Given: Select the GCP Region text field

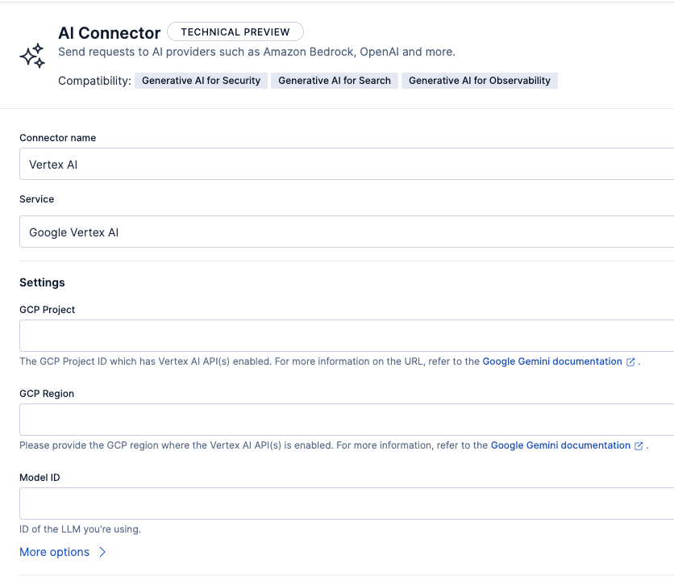Looking at the screenshot, I should pyautogui.click(x=347, y=420).
